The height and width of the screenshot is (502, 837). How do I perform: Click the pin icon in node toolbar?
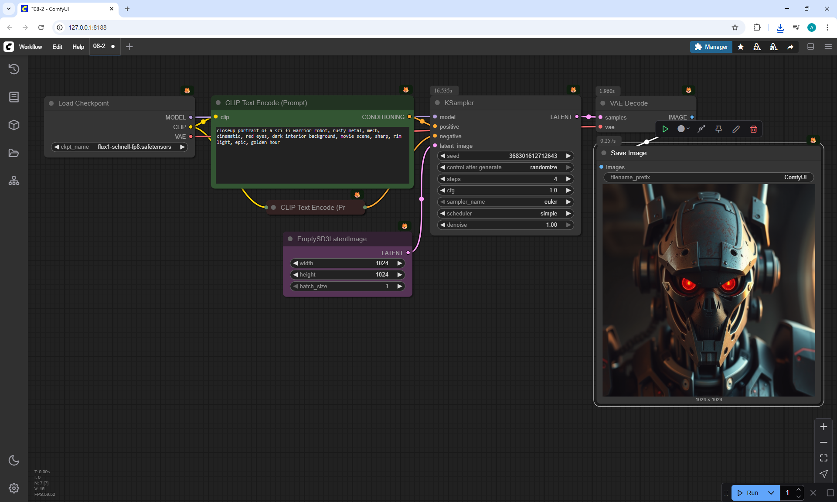718,129
